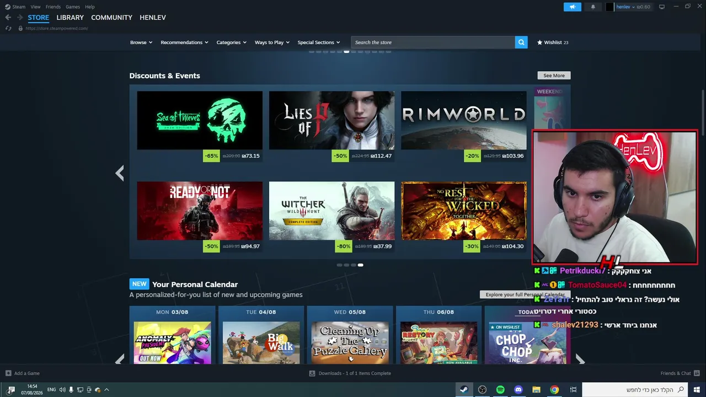
Task: Go to previous Personal Calendar arrow
Action: (x=120, y=360)
